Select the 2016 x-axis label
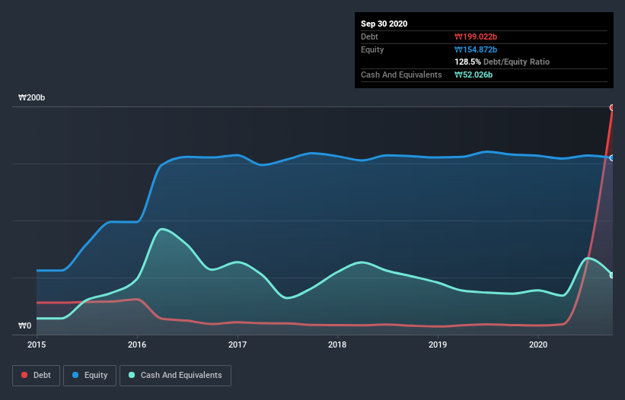The width and height of the screenshot is (625, 400). pyautogui.click(x=137, y=344)
